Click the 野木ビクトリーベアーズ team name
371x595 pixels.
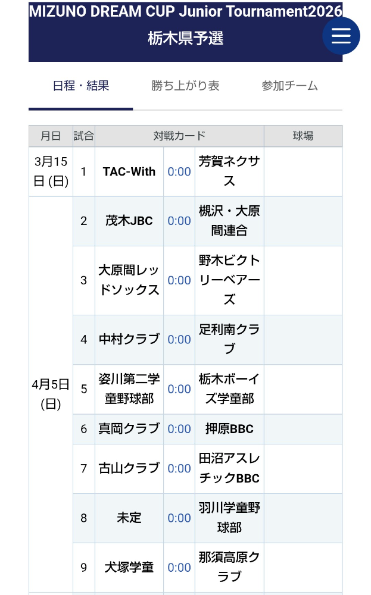(229, 280)
